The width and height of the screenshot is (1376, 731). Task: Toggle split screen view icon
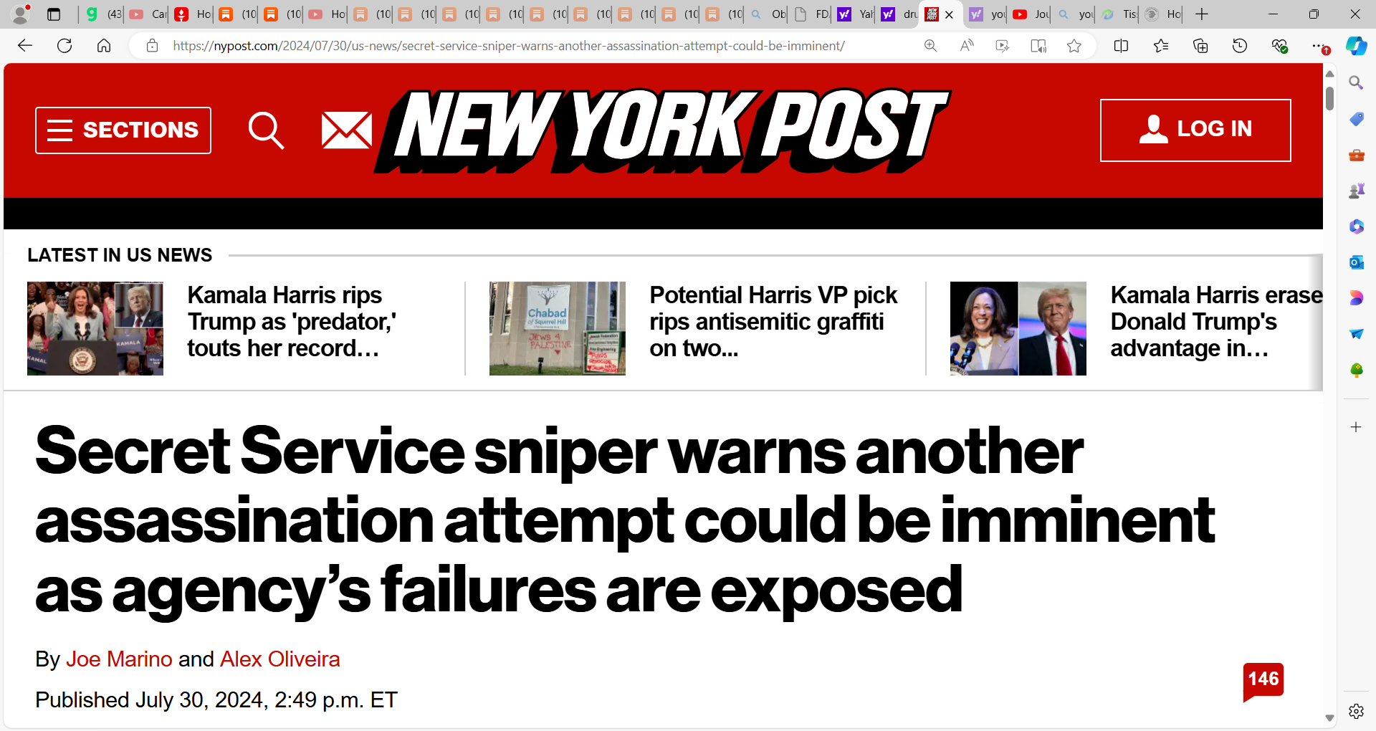coord(1122,46)
